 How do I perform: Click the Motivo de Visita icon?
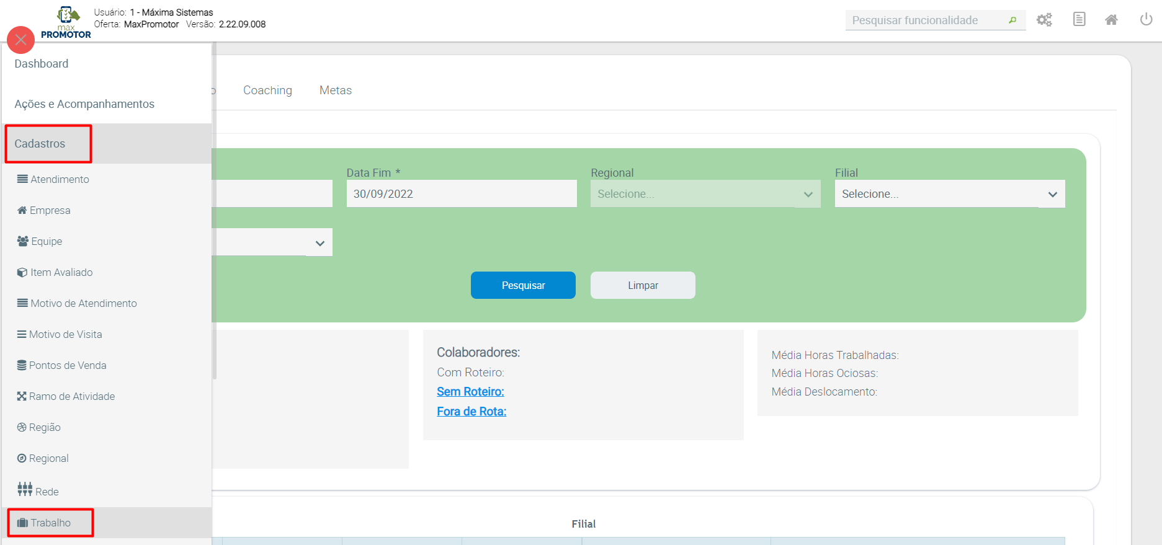click(x=22, y=334)
